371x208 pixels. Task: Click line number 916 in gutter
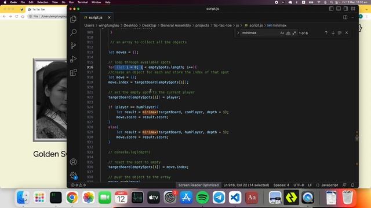point(90,67)
